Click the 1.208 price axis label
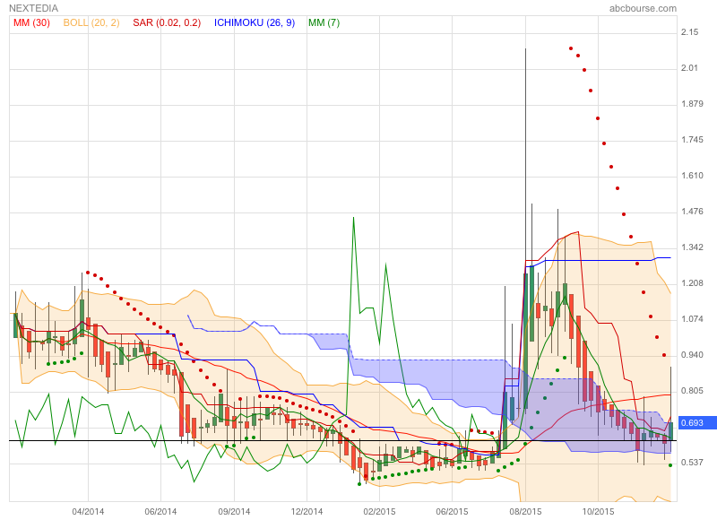The image size is (717, 520). click(692, 283)
